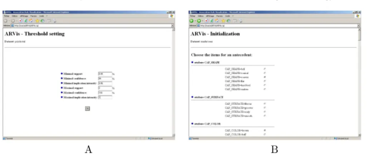Click Home icon in Threshold setting window
Image resolution: width=367 pixels, height=155 pixels.
pos(31,21)
